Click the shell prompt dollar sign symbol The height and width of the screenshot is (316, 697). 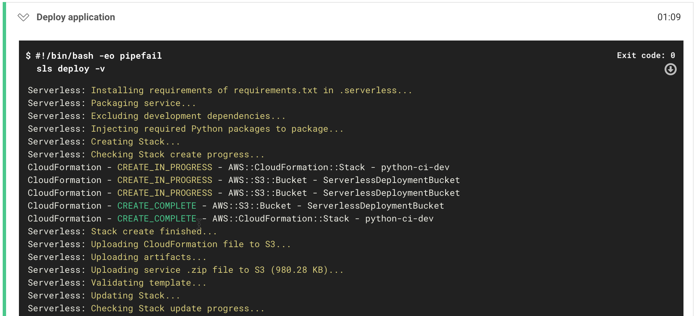(x=29, y=55)
